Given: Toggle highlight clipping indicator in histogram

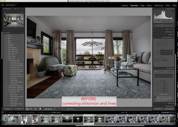Looking at the screenshot, I should click(x=173, y=11).
